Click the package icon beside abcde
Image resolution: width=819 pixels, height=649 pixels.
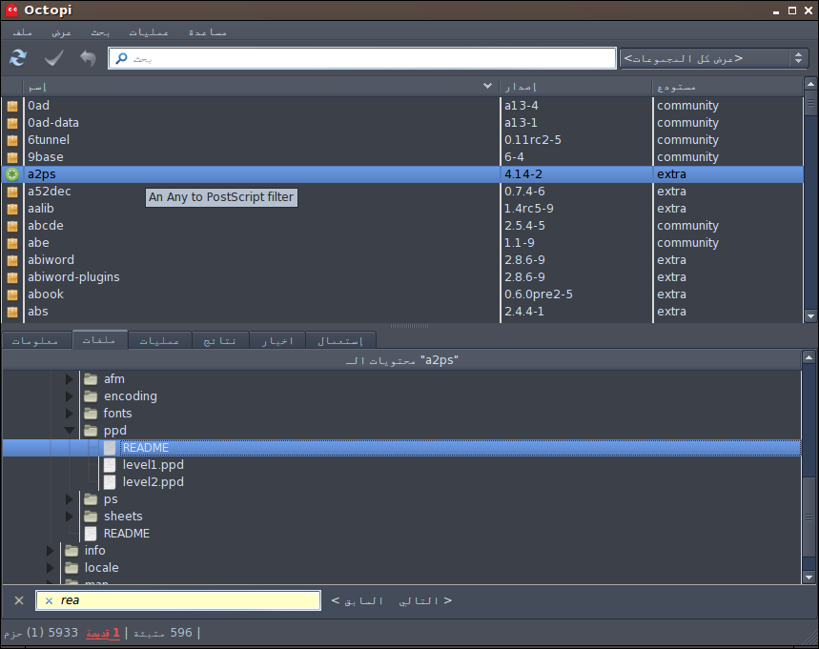point(12,226)
